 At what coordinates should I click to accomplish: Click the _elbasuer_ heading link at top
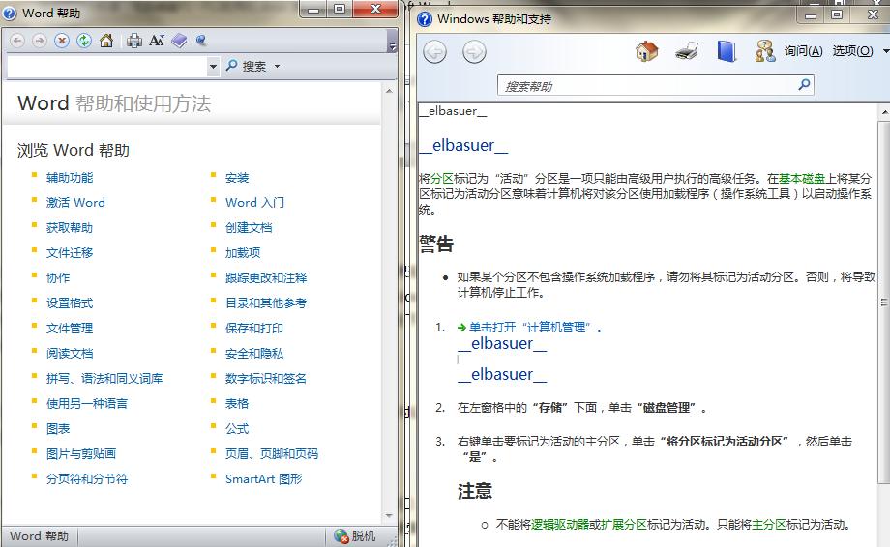pyautogui.click(x=463, y=146)
